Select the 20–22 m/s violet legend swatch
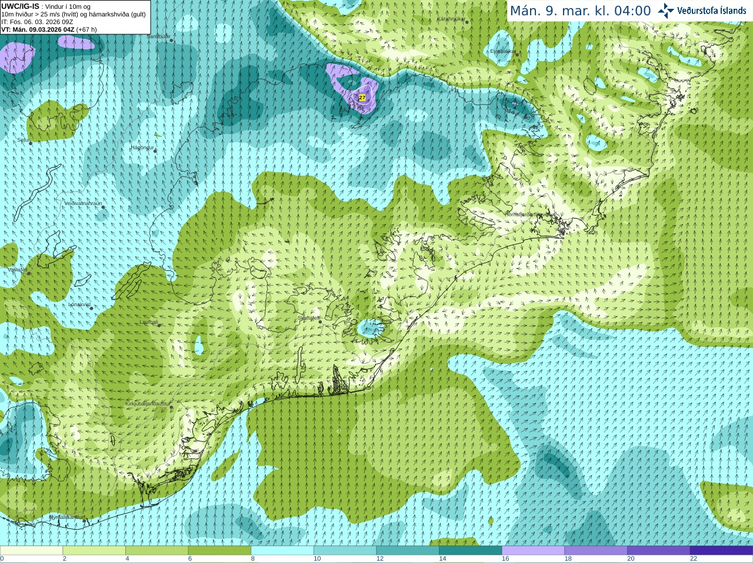Viewport: 753px width, 563px height. coord(659,551)
